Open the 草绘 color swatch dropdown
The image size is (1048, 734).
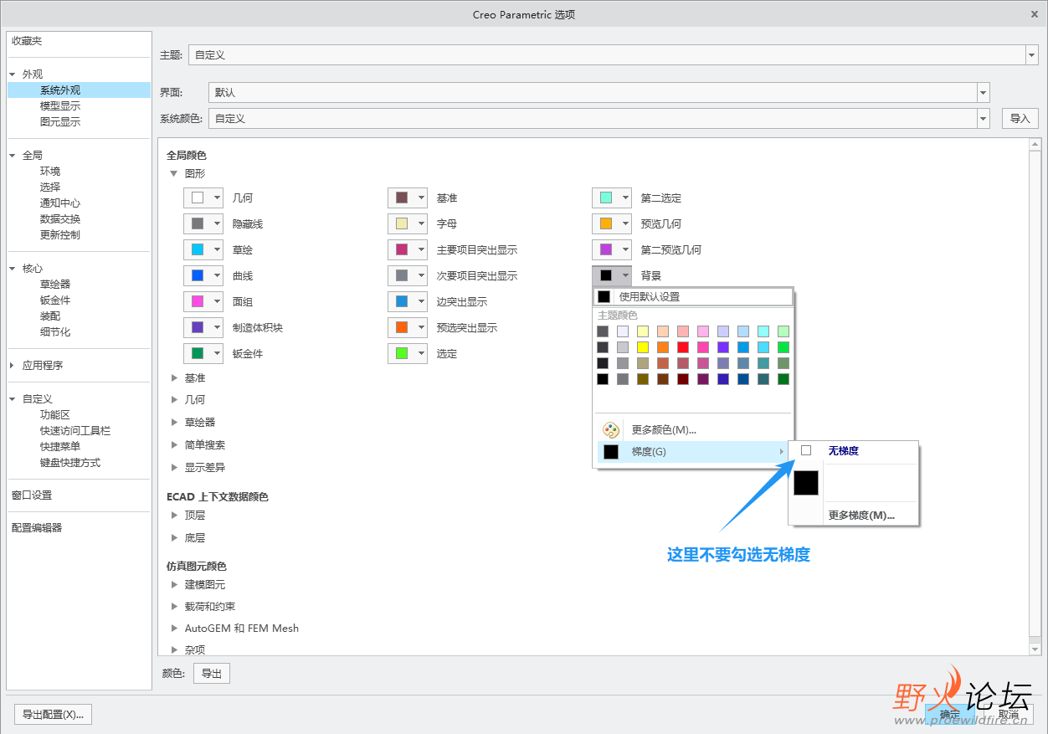tap(203, 250)
